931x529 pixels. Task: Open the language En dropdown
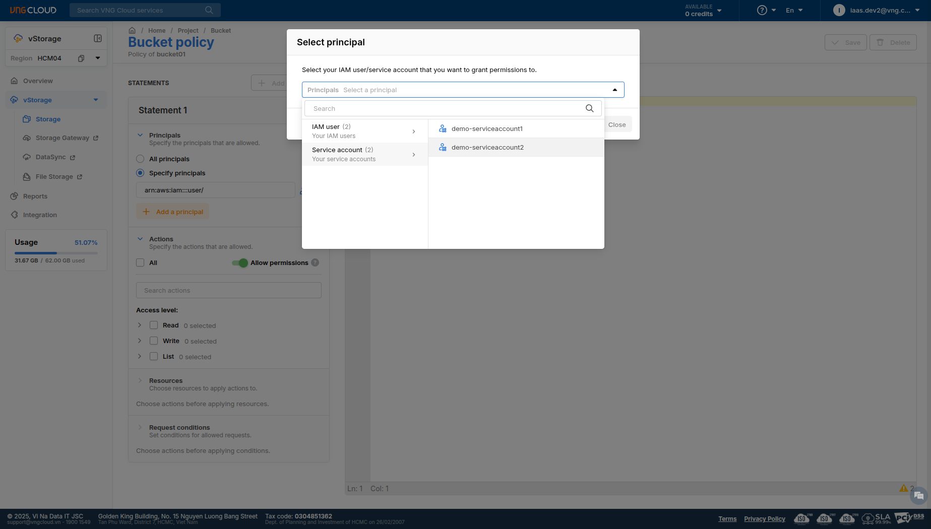click(794, 10)
